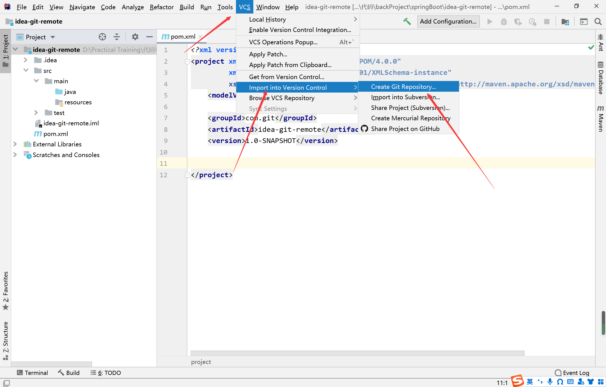The height and width of the screenshot is (387, 606).
Task: Collapse the src folder
Action: pyautogui.click(x=26, y=70)
